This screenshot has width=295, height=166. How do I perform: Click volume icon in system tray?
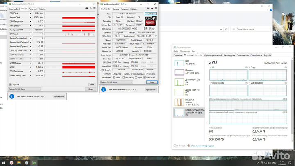(269, 163)
